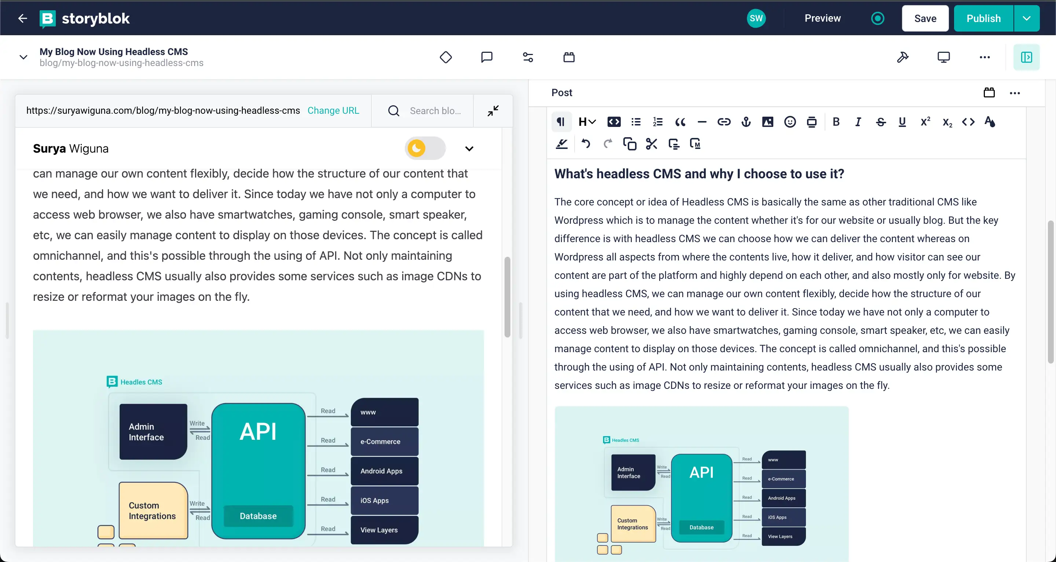Open the Preview of the story
1056x562 pixels.
pyautogui.click(x=822, y=18)
